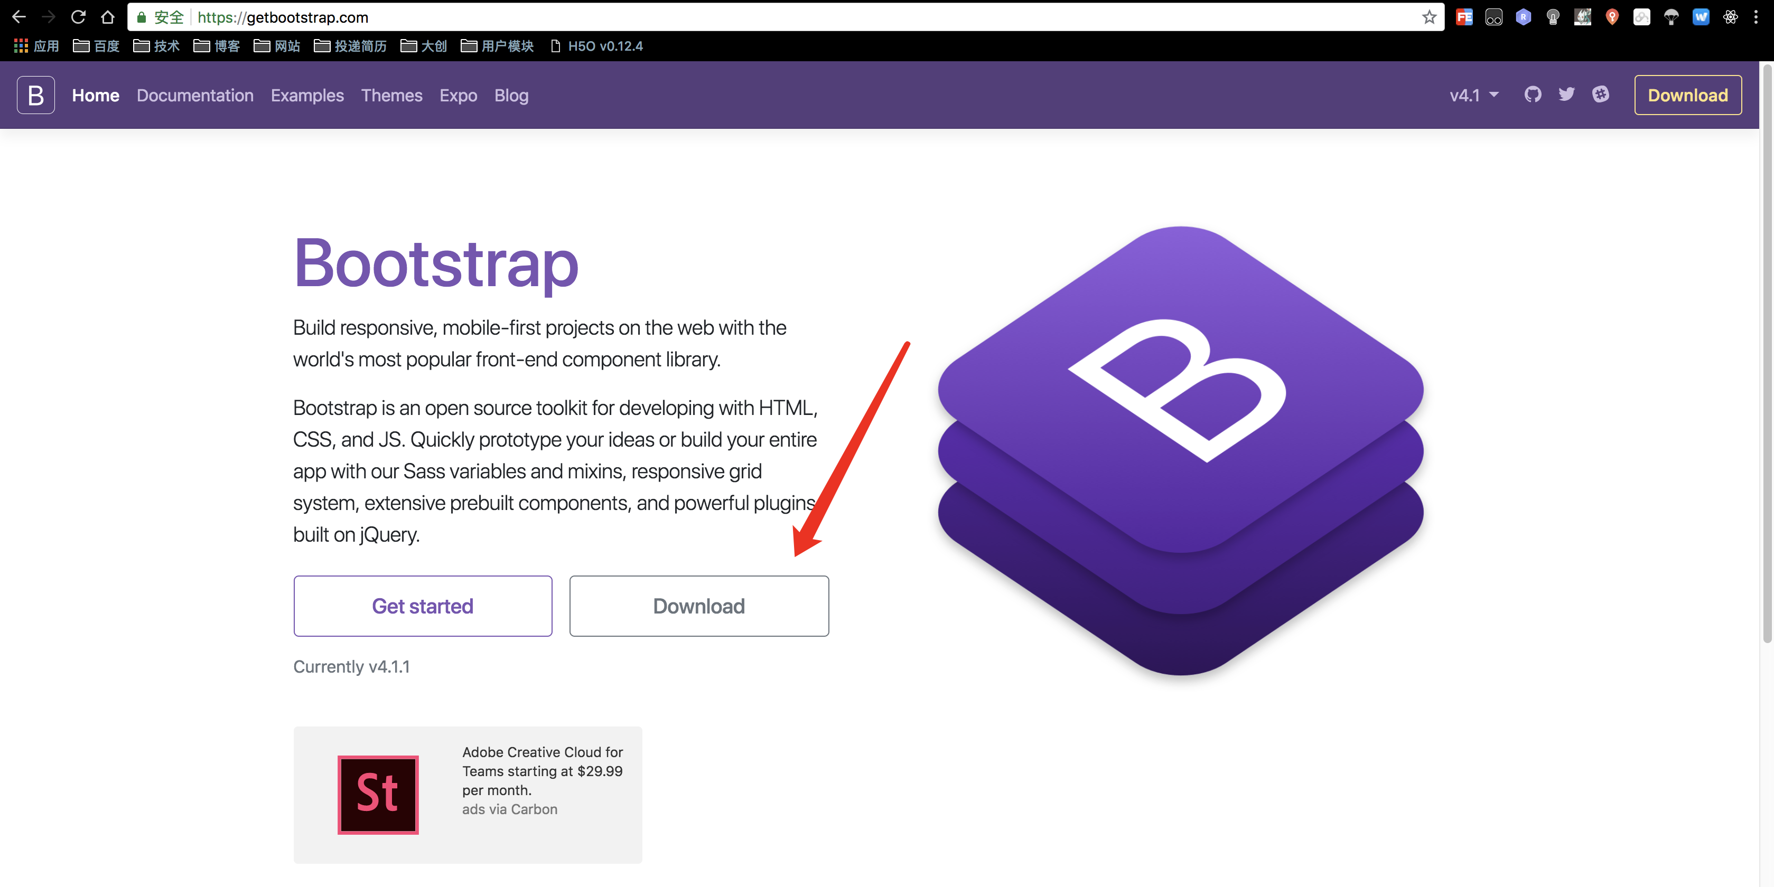
Task: Select Home in the navbar
Action: click(x=96, y=95)
